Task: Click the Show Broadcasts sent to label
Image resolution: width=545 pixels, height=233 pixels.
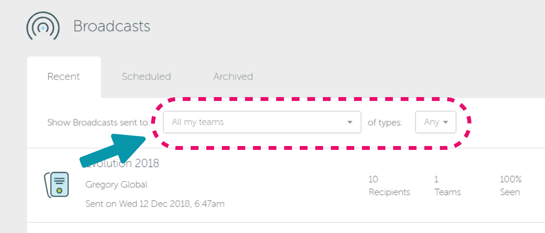Action: 98,122
